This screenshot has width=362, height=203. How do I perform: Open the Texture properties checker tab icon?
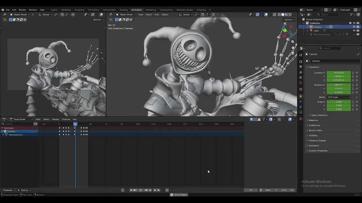[x=301, y=119]
